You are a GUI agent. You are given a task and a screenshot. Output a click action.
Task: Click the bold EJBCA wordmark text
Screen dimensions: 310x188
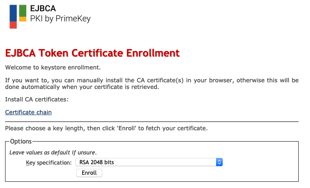pyautogui.click(x=43, y=8)
